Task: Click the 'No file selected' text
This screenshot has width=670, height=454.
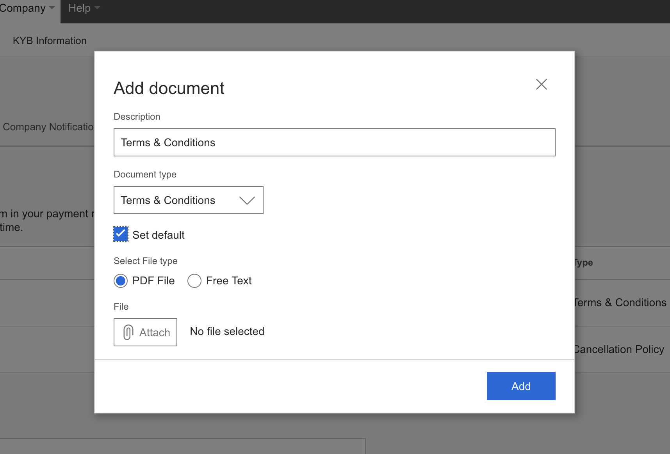Action: click(x=227, y=332)
